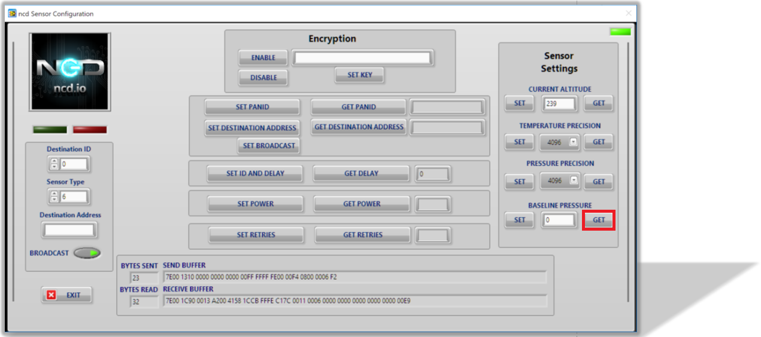Click the SET BROADCAST button

pyautogui.click(x=269, y=146)
